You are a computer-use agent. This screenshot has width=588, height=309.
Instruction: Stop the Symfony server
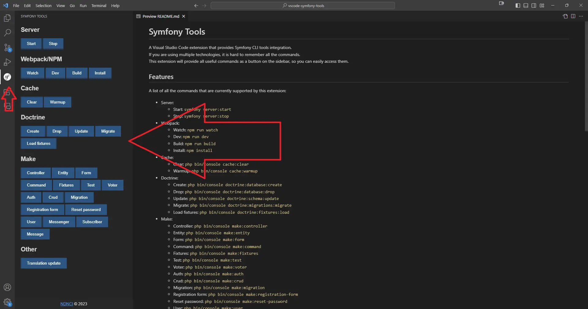[x=53, y=44]
